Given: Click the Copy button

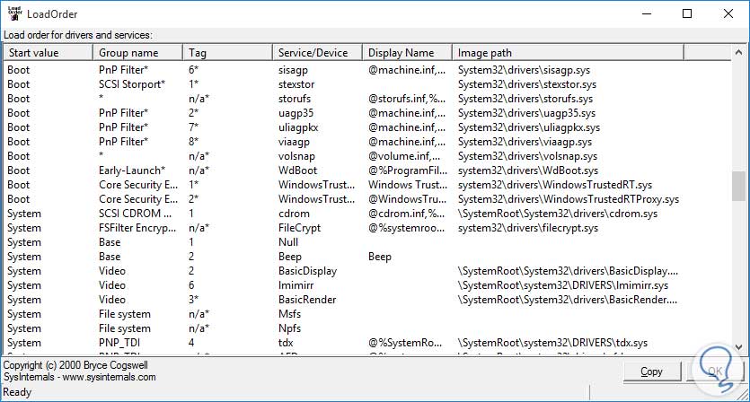Looking at the screenshot, I should 651,371.
